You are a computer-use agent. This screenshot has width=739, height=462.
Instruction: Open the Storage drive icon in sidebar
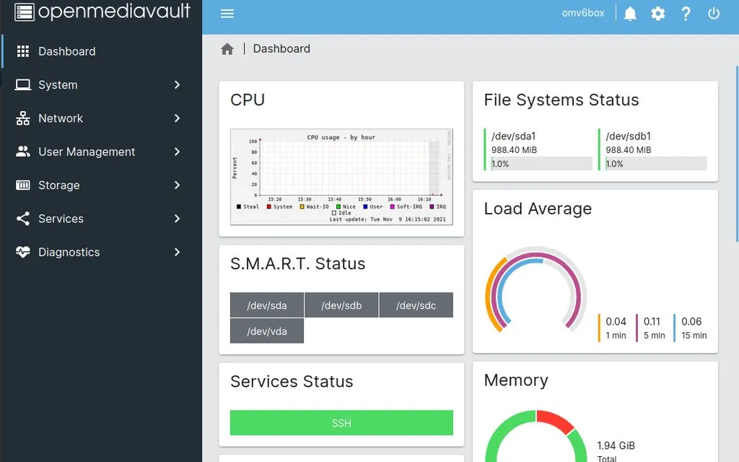22,185
